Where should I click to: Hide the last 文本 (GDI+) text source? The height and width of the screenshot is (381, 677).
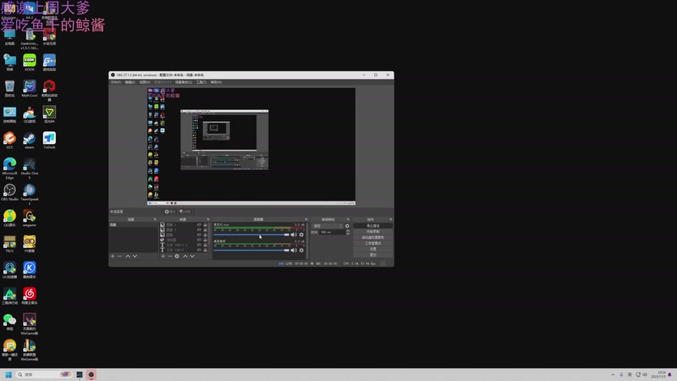coord(199,250)
